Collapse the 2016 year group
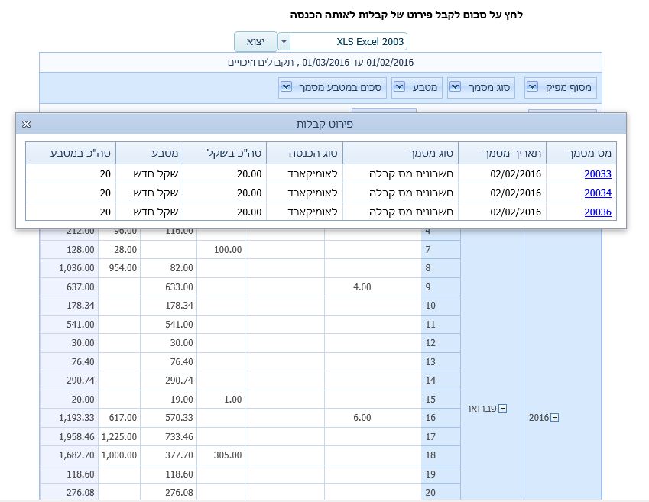The height and width of the screenshot is (502, 649). tap(555, 418)
